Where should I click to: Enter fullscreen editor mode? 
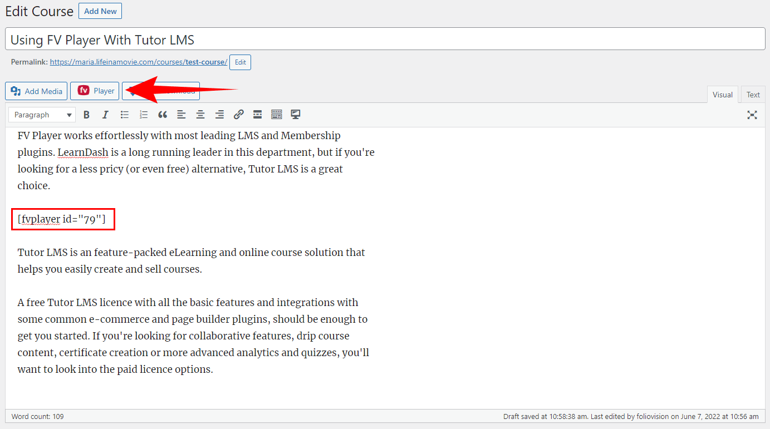click(x=752, y=115)
